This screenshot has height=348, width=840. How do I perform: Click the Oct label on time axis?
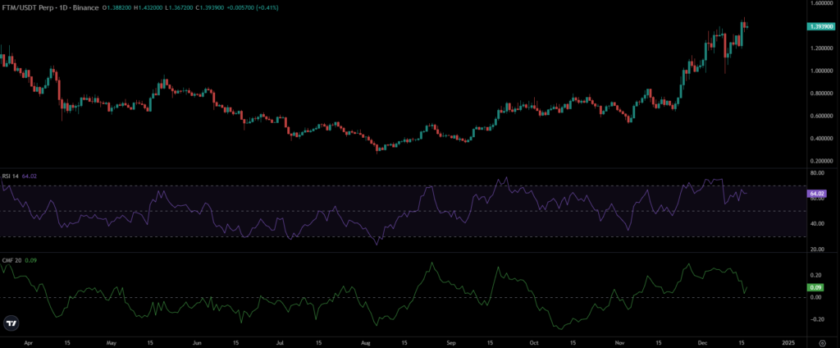533,341
